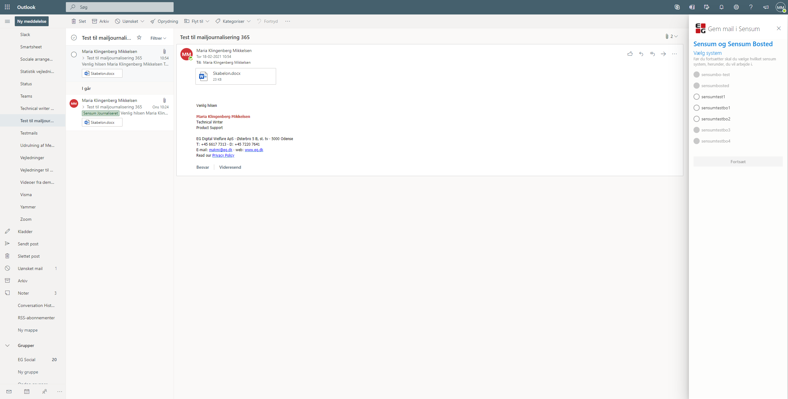This screenshot has width=788, height=399.
Task: Open the My Day tasks icon
Action: point(707,7)
